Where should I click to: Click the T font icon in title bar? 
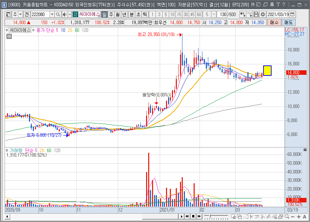(278, 5)
